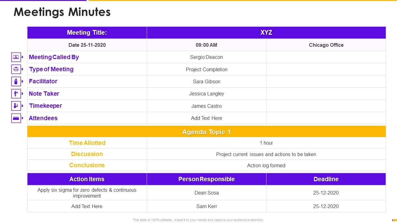Click the Time Allotted label
This screenshot has width=397, height=223.
click(x=87, y=143)
